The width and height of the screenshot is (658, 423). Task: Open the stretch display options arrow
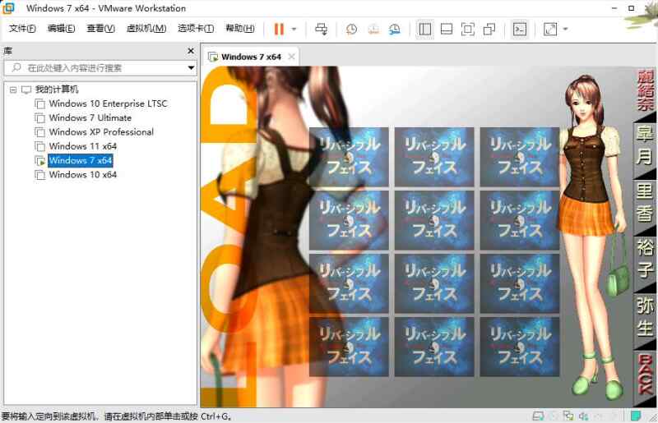tap(565, 29)
